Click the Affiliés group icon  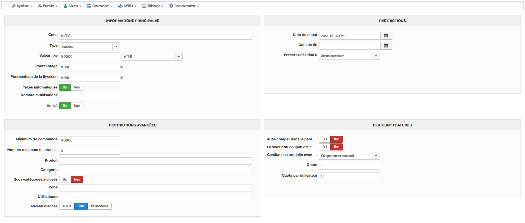[x=120, y=6]
